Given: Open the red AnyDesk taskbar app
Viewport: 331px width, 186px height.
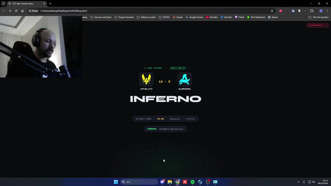Looking at the screenshot, I should [185, 182].
